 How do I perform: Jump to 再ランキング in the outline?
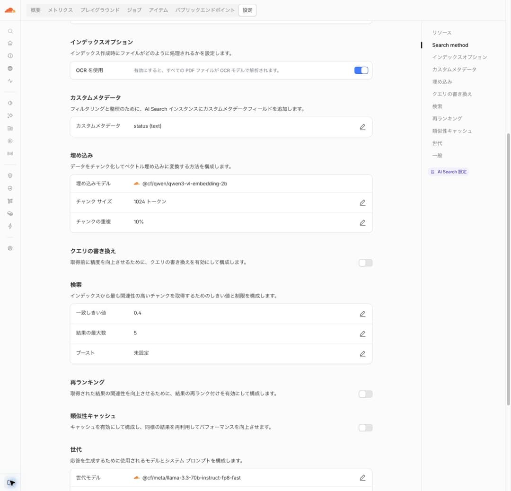click(x=447, y=119)
